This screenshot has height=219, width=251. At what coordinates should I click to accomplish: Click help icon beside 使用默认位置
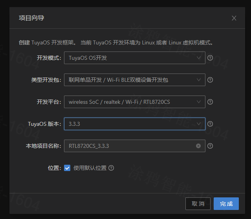point(111,168)
